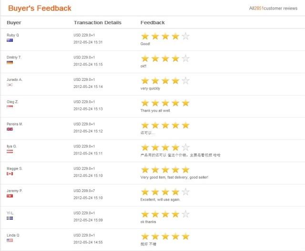Click the flag icon under Ruby Q.
The height and width of the screenshot is (251, 305).
[x=10, y=40]
